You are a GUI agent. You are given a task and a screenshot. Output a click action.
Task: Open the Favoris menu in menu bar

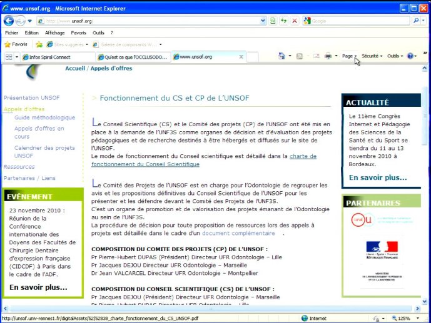(79, 33)
